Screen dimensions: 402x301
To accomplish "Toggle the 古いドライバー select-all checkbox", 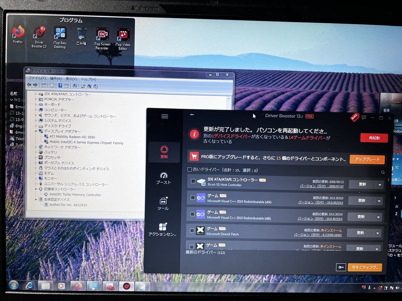I will point(190,170).
